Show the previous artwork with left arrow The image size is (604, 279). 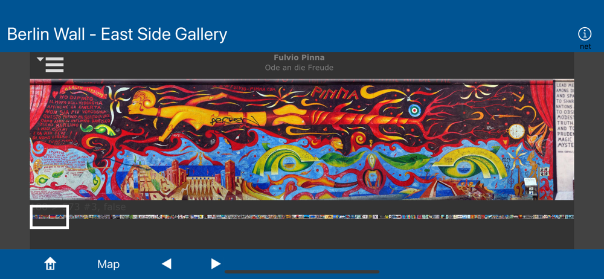(x=167, y=264)
